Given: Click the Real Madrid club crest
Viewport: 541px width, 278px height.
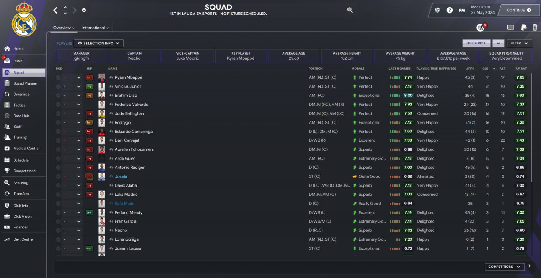Looking at the screenshot, I should pyautogui.click(x=24, y=19).
